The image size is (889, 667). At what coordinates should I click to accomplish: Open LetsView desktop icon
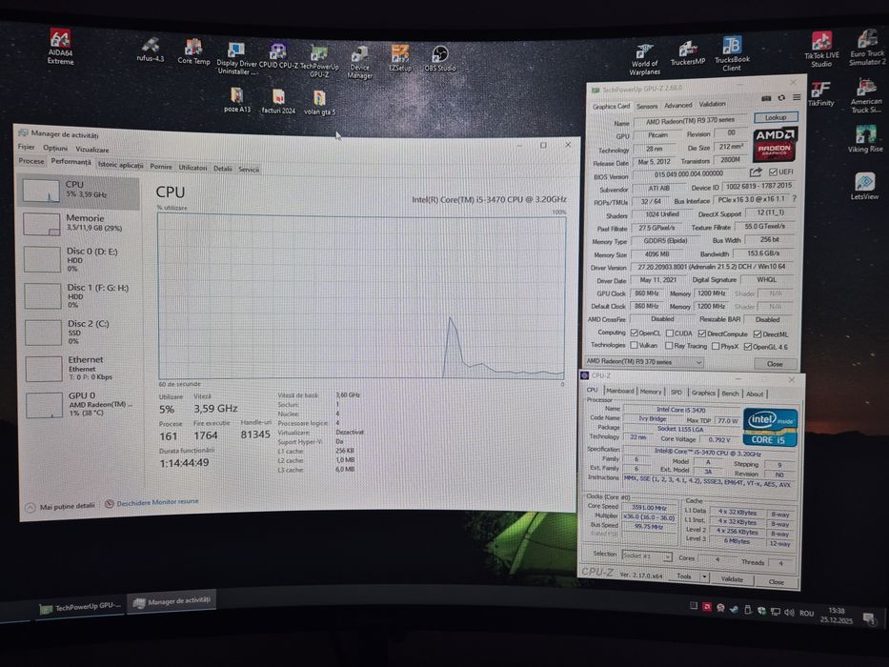pos(864,187)
